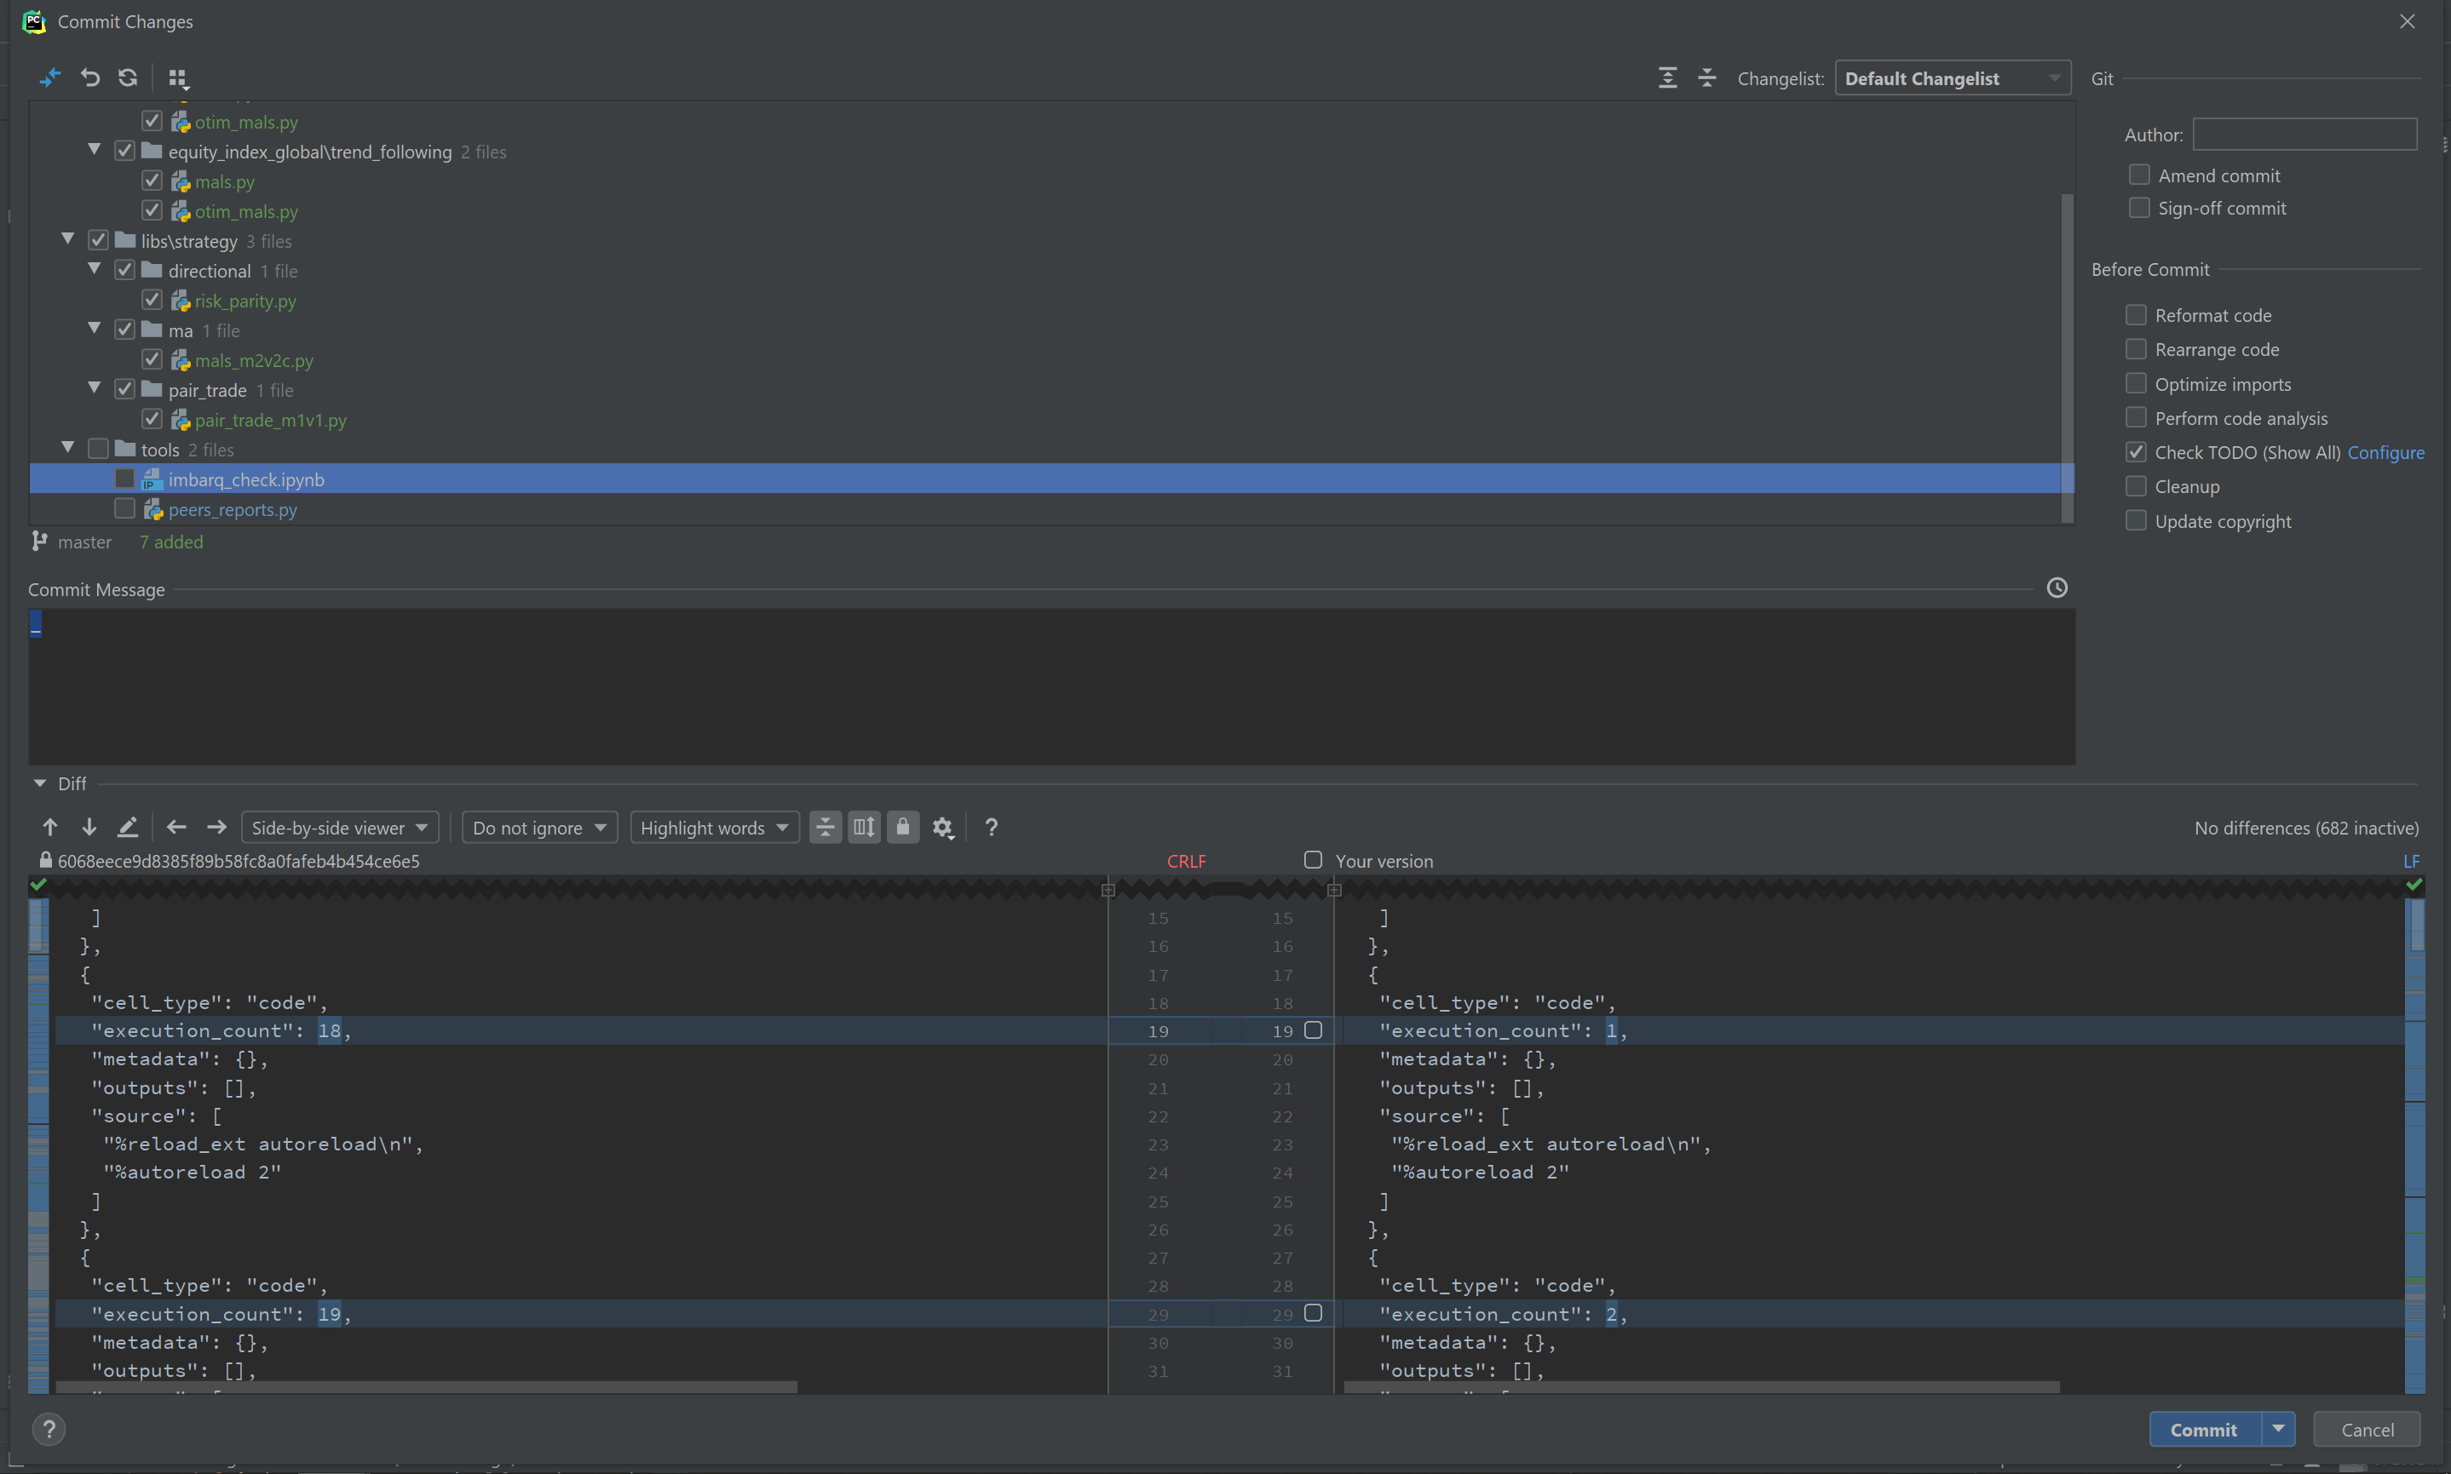Collapse the libs\strategy folder
Image resolution: width=2451 pixels, height=1474 pixels.
[x=67, y=239]
